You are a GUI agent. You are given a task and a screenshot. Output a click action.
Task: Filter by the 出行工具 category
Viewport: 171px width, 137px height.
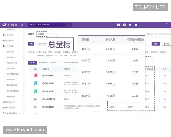click(58, 55)
